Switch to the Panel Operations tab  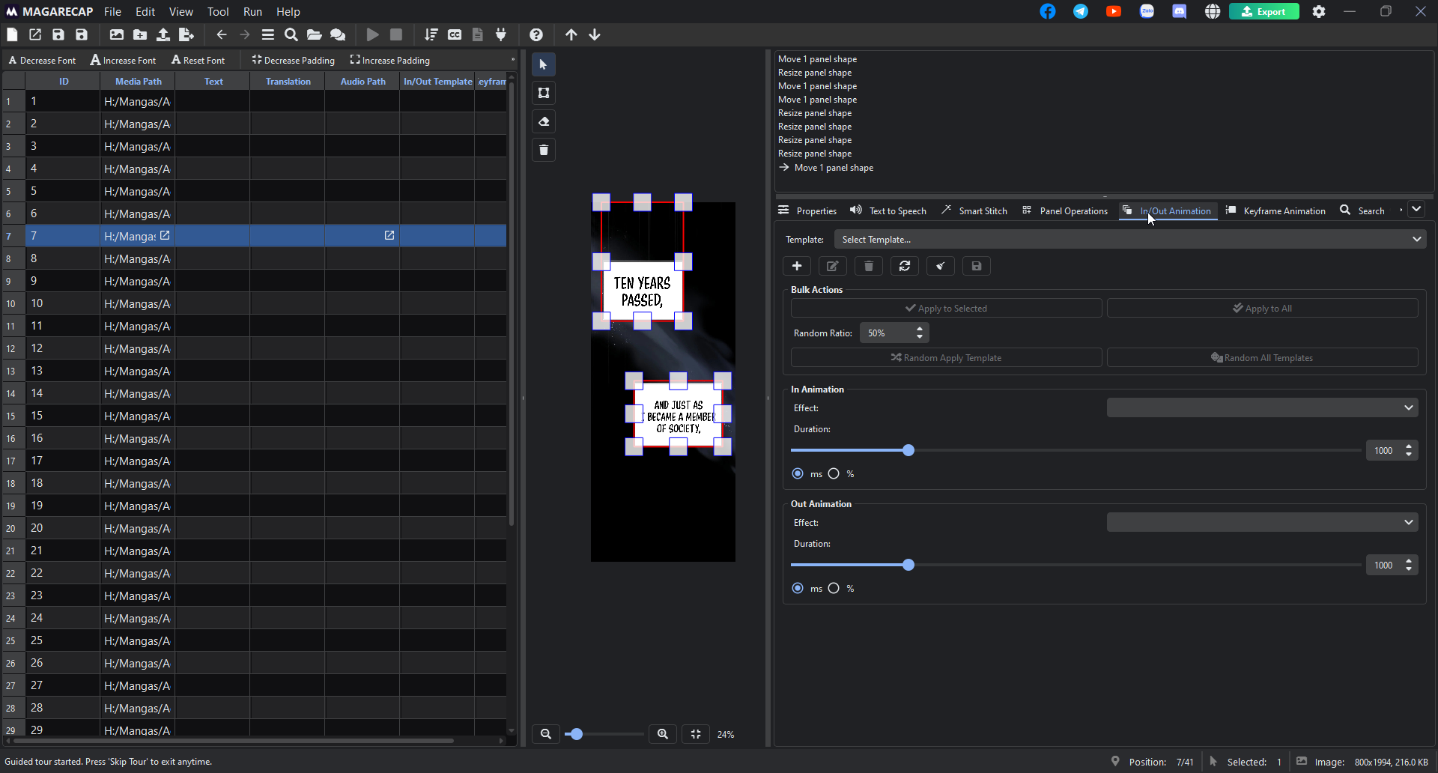click(x=1065, y=210)
